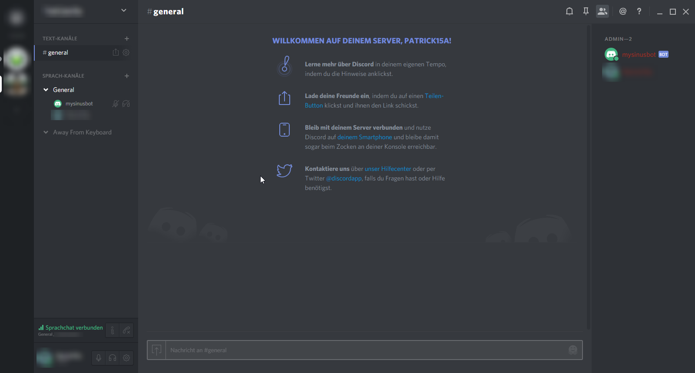Open notification settings bell icon

(x=569, y=12)
